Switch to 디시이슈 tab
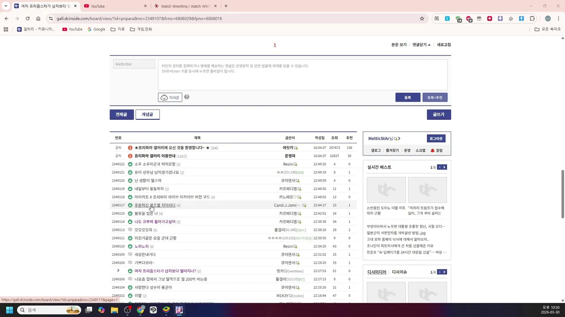 (x=399, y=272)
